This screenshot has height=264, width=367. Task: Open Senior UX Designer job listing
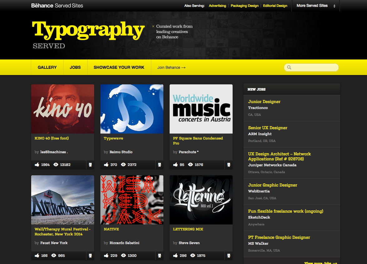pos(268,128)
